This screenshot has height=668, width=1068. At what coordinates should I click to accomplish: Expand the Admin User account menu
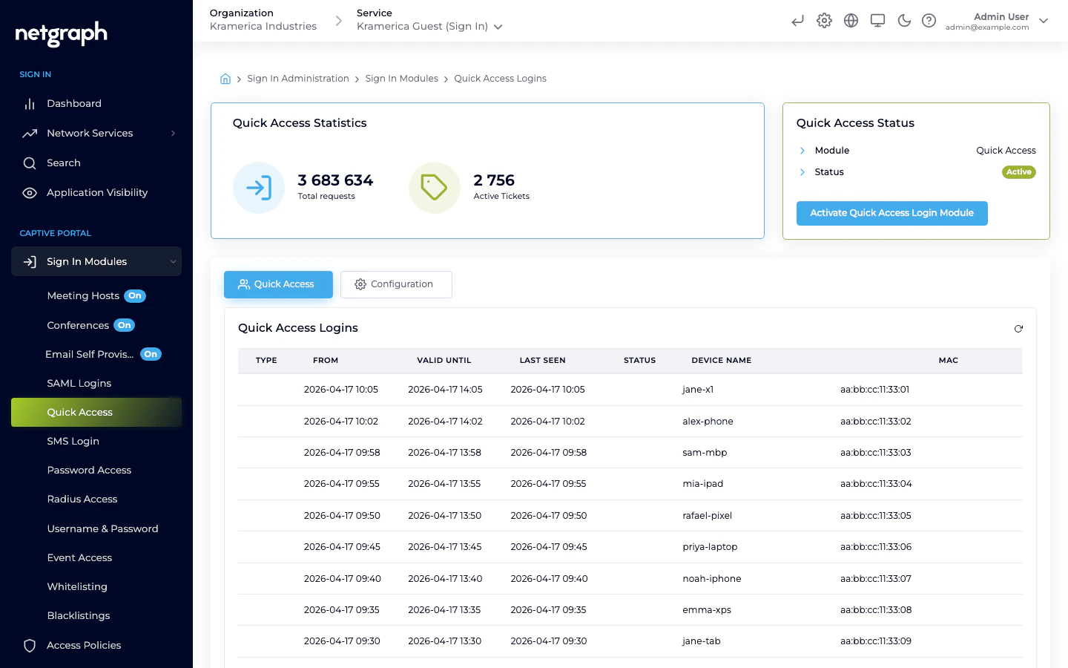pos(1044,21)
